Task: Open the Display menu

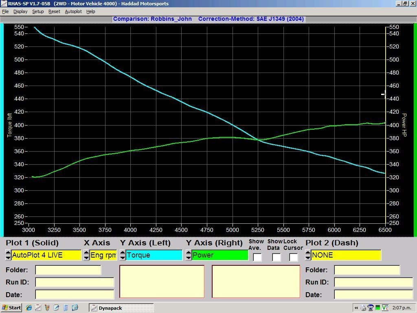Action: pos(20,11)
